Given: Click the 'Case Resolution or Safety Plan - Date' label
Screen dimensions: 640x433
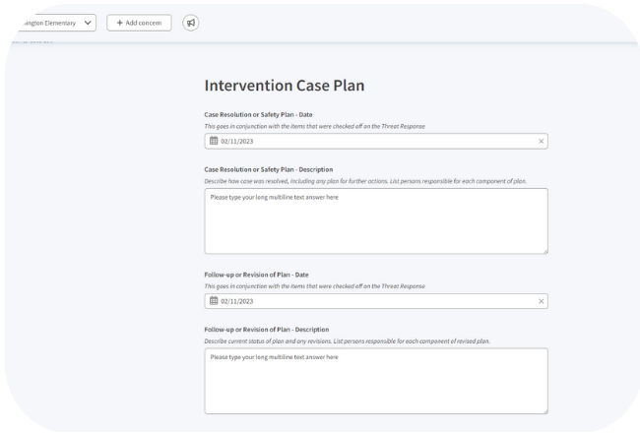Looking at the screenshot, I should (x=258, y=114).
